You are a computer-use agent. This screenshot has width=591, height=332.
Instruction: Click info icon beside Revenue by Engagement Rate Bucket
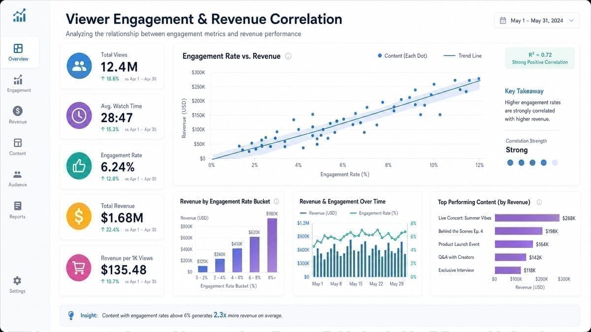(276, 201)
